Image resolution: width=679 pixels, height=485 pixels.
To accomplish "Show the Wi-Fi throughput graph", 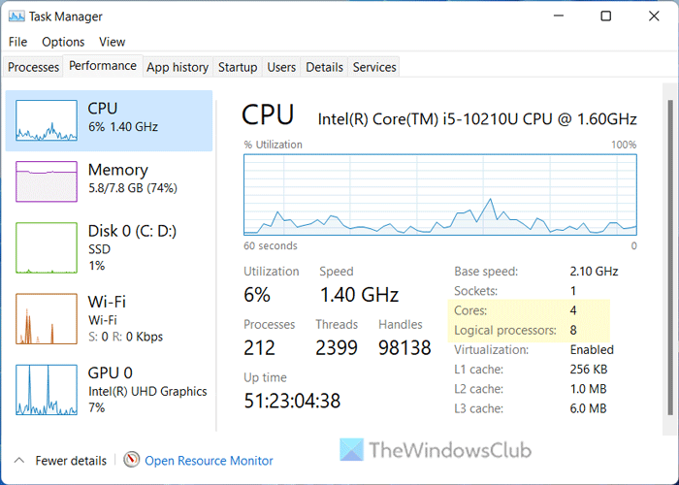I will (45, 318).
